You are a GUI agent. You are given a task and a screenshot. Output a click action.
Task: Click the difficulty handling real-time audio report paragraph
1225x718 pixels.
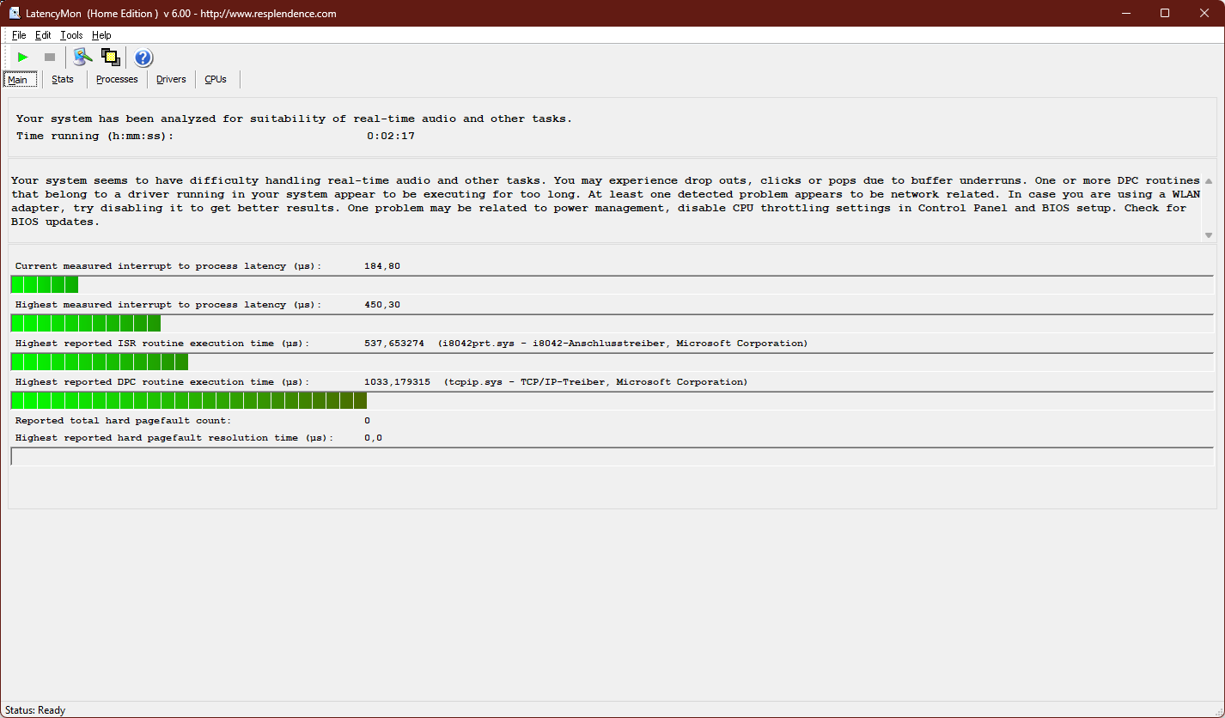[x=606, y=201]
